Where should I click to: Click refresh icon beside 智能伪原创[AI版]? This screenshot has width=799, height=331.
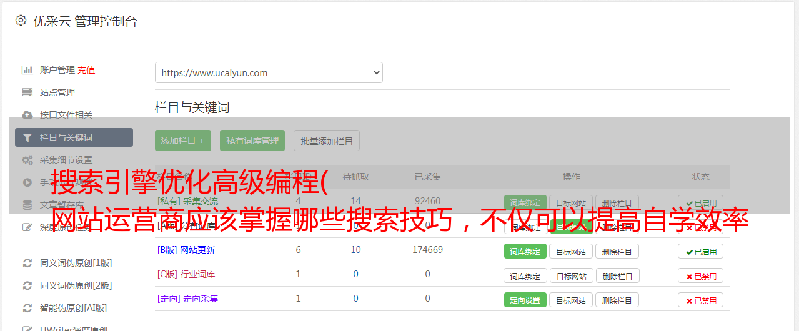click(27, 308)
